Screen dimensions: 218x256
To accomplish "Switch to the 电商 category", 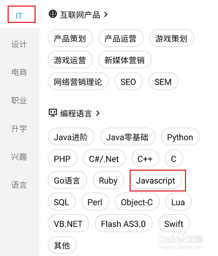I will [x=19, y=72].
